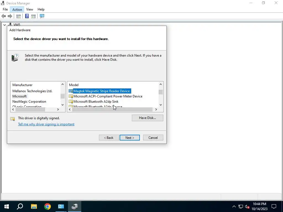The image size is (283, 212).
Task: Click the Microsoft ACPI-Compliant Power Meter icon
Action: [x=71, y=96]
